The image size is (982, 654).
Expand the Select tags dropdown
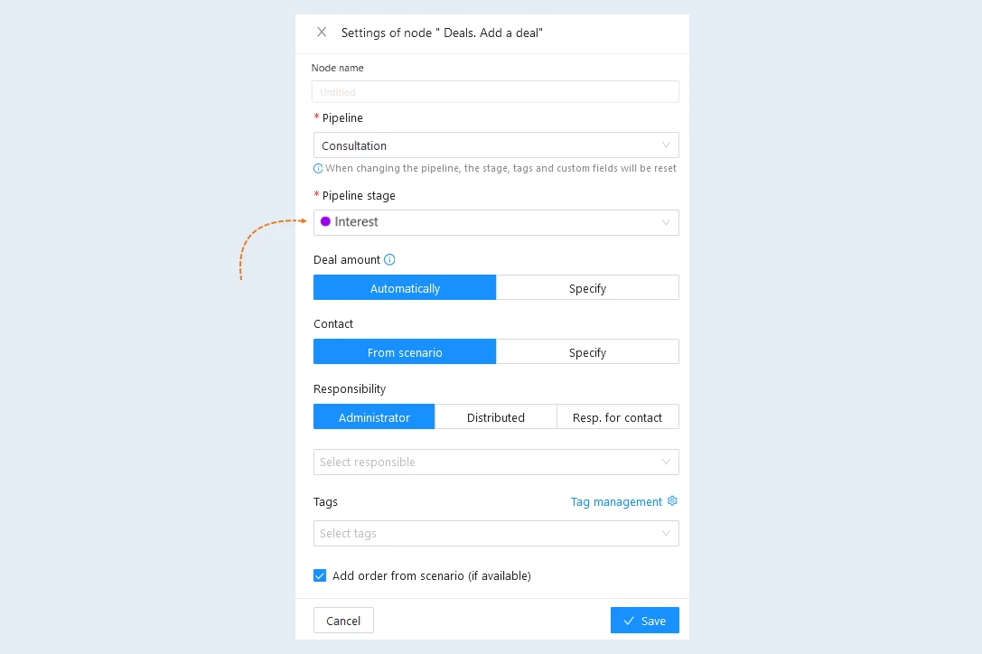point(496,533)
